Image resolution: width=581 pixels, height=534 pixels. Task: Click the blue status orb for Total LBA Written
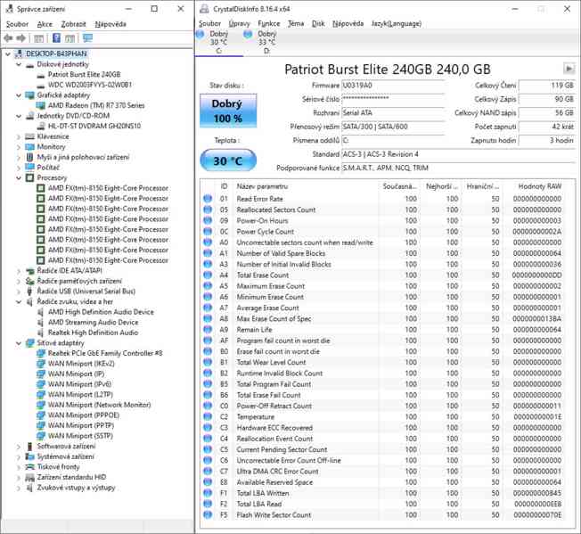208,493
